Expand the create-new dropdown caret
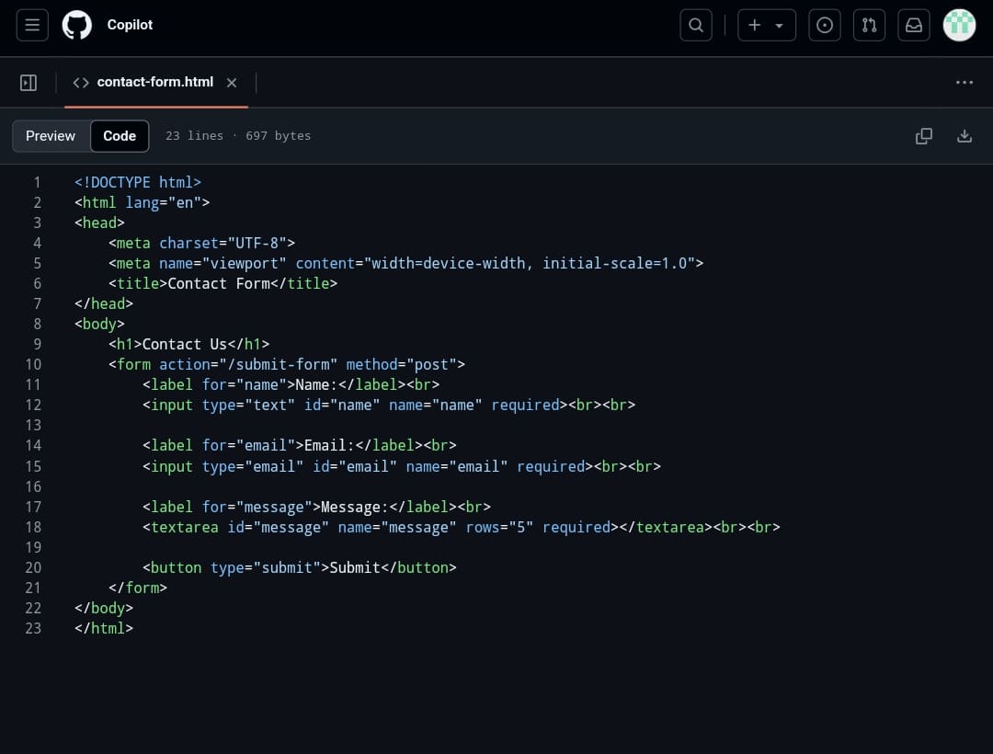The image size is (993, 754). 780,26
